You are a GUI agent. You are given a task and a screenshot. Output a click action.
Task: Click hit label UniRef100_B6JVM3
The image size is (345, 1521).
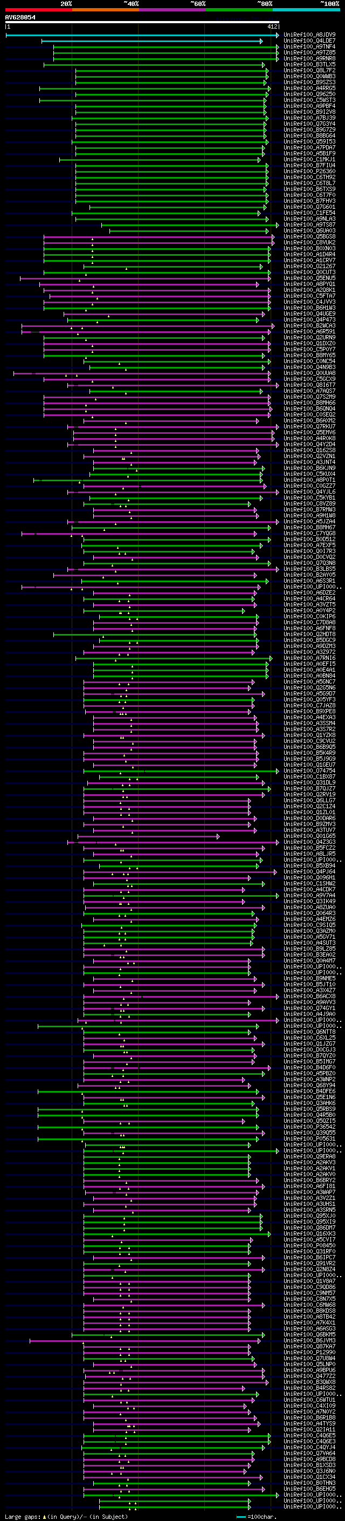309,1340
